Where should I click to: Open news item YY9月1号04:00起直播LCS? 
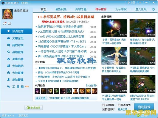[x=61, y=37]
